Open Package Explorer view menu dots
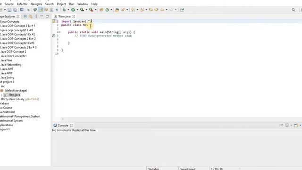 pos(36,17)
